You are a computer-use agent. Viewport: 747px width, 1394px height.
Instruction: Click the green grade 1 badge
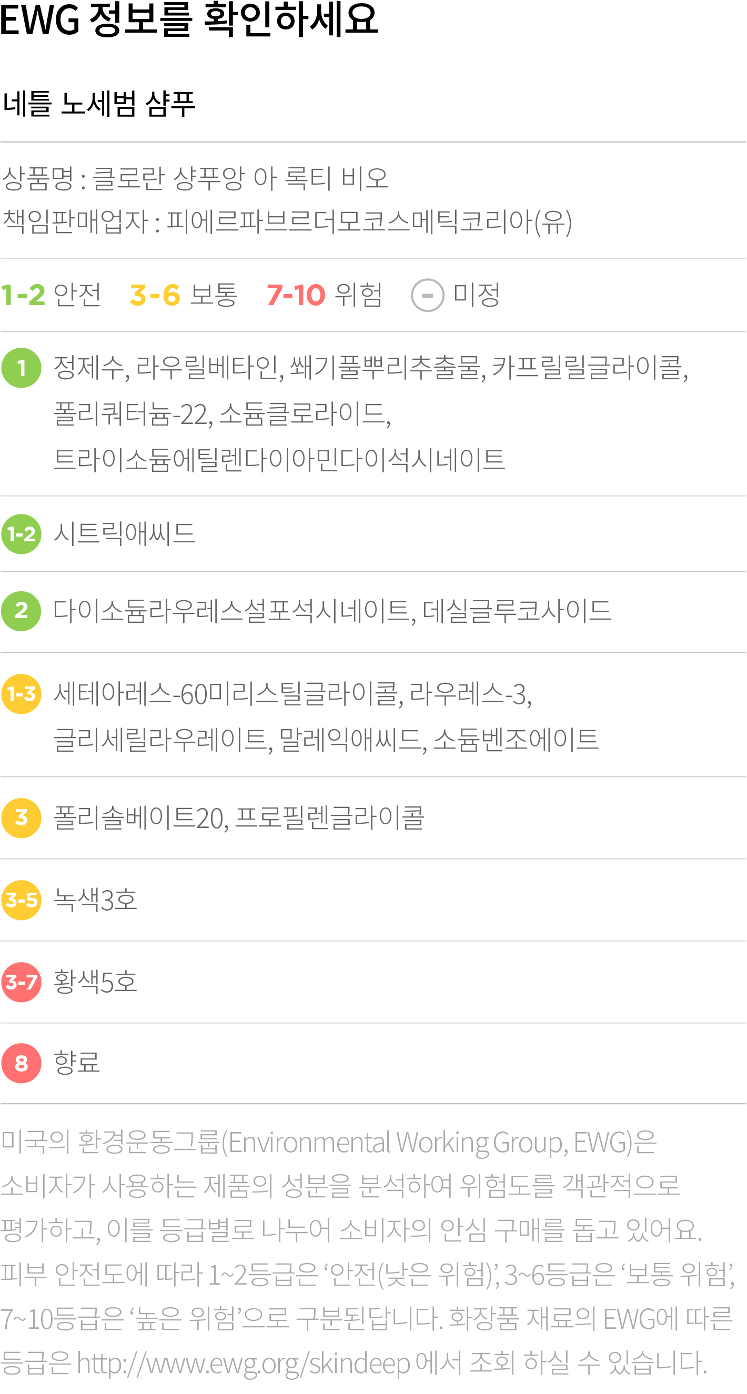21,368
